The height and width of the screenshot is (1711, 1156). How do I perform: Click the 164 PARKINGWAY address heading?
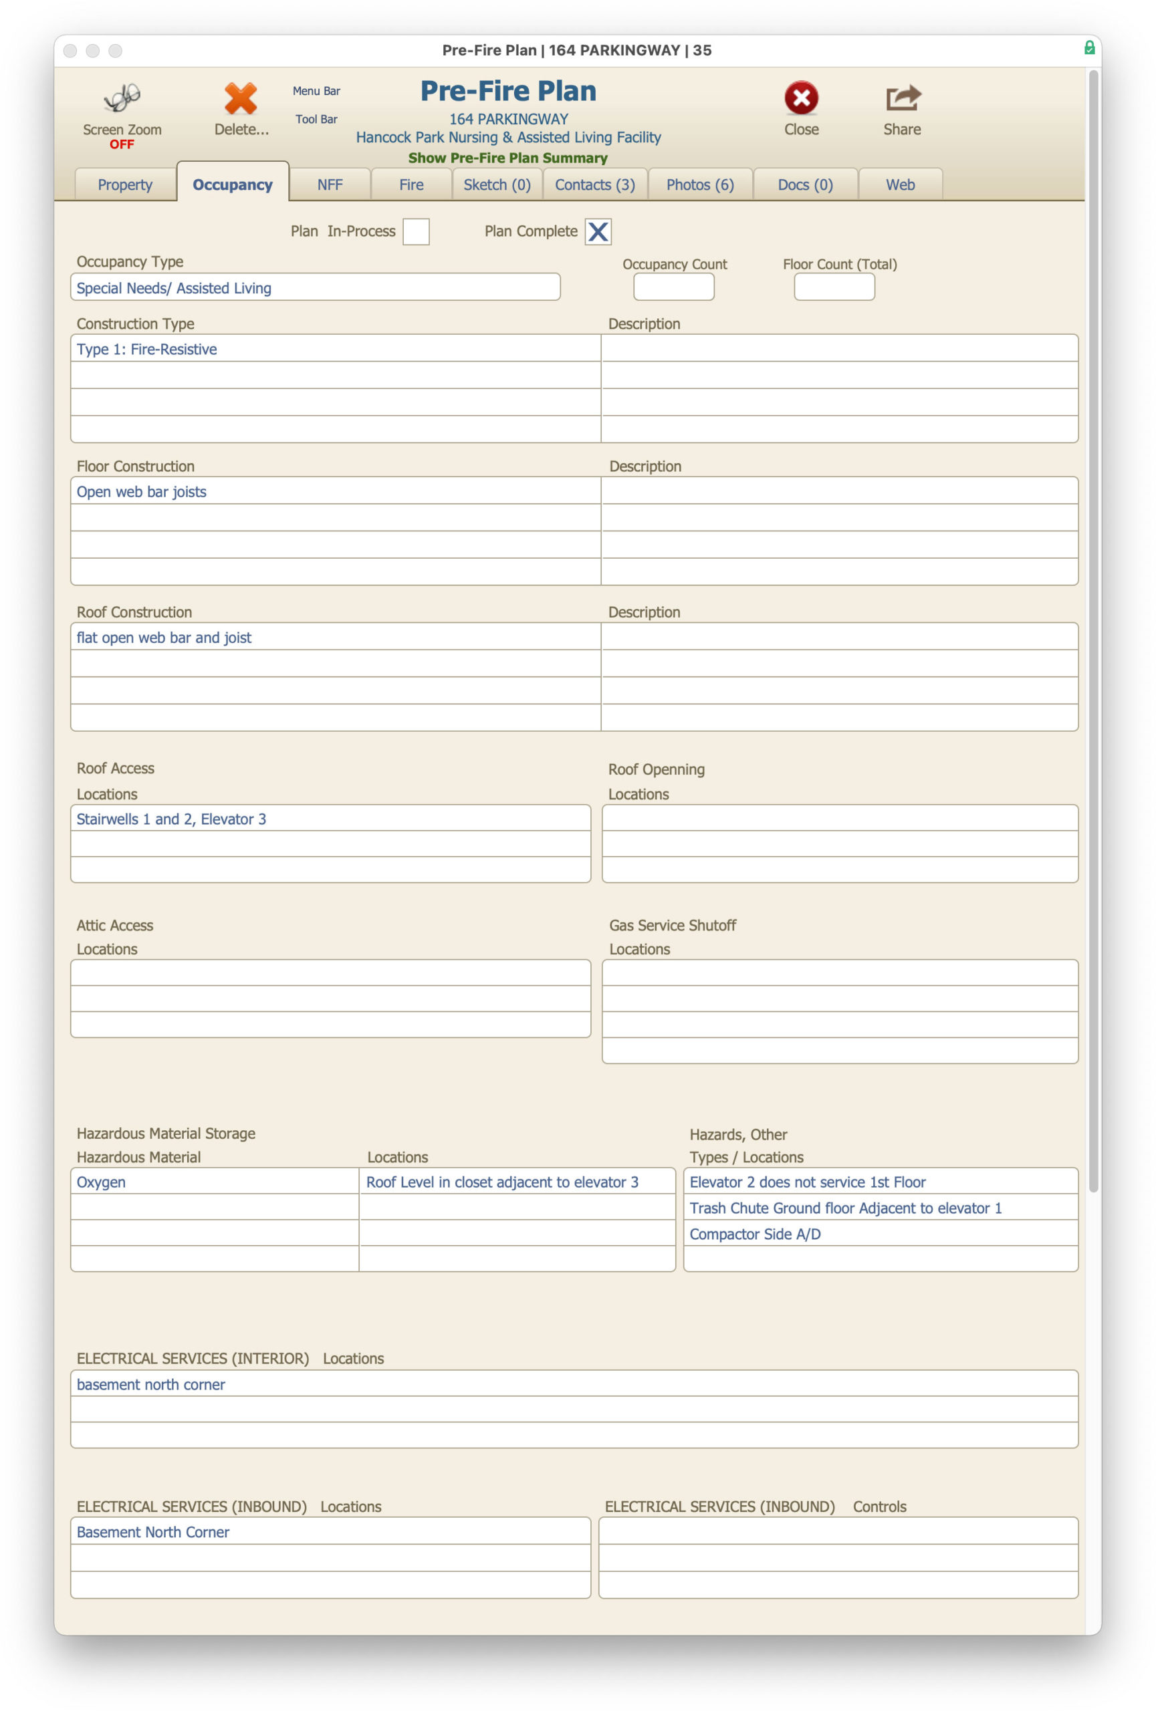coord(509,119)
